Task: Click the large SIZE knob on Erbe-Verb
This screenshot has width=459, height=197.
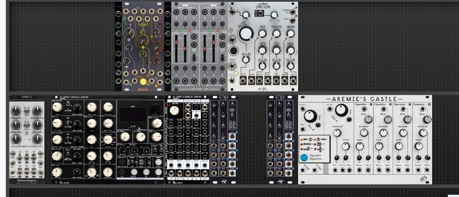Action: point(246,34)
